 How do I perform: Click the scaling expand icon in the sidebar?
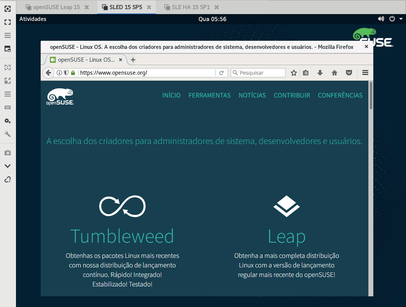coord(8,81)
